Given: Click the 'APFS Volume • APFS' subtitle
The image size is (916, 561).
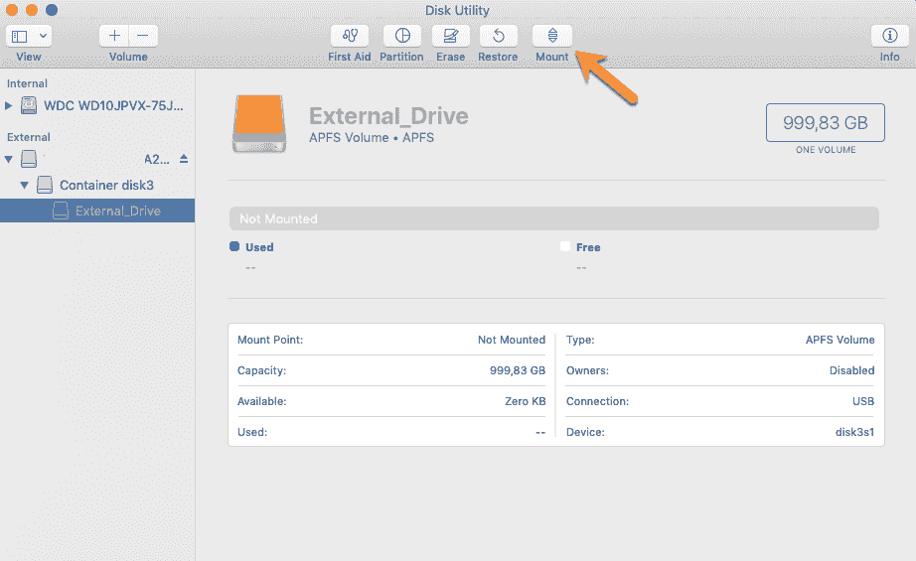Looking at the screenshot, I should click(x=372, y=138).
